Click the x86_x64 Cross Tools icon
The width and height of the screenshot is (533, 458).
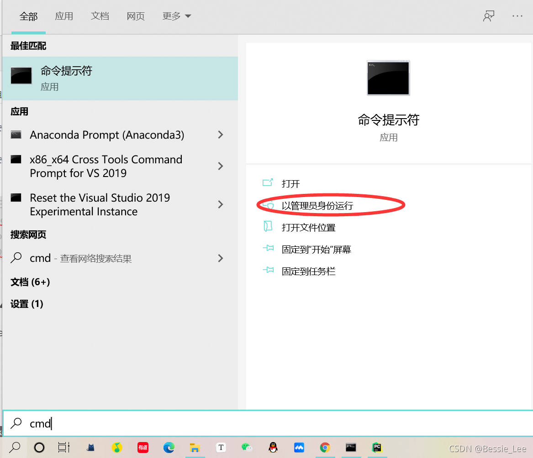coord(16,159)
